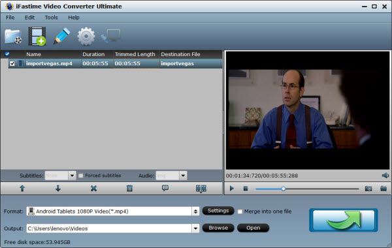Viewport: 392px width, 248px height.
Task: Expand the Format dropdown list
Action: [x=195, y=211]
